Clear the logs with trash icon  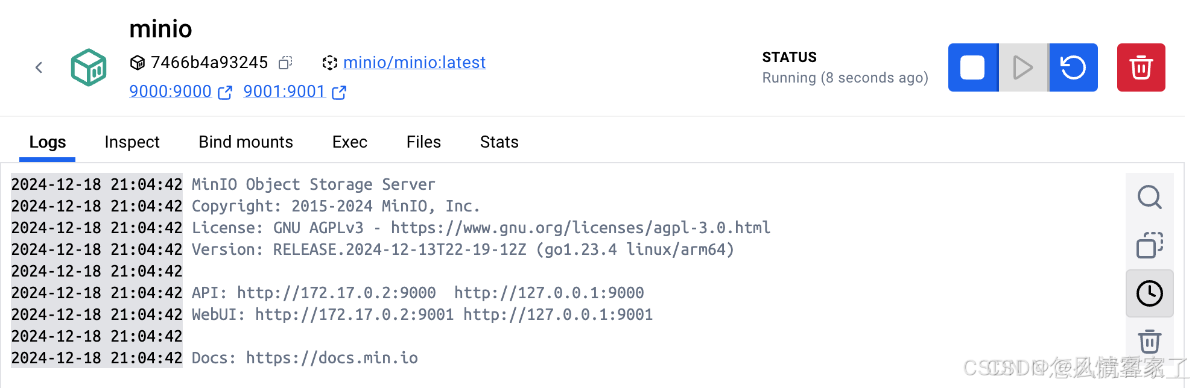[1149, 342]
